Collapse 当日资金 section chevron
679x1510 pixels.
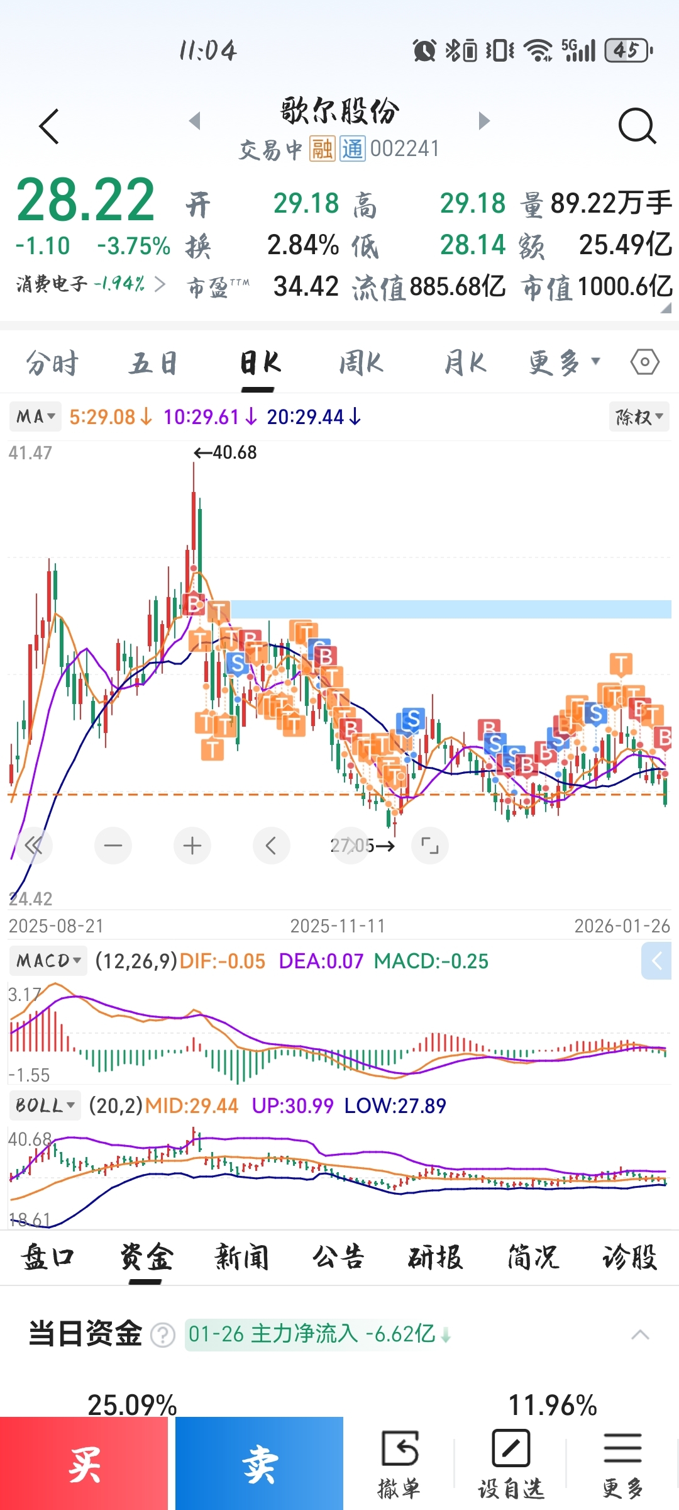[x=640, y=1334]
